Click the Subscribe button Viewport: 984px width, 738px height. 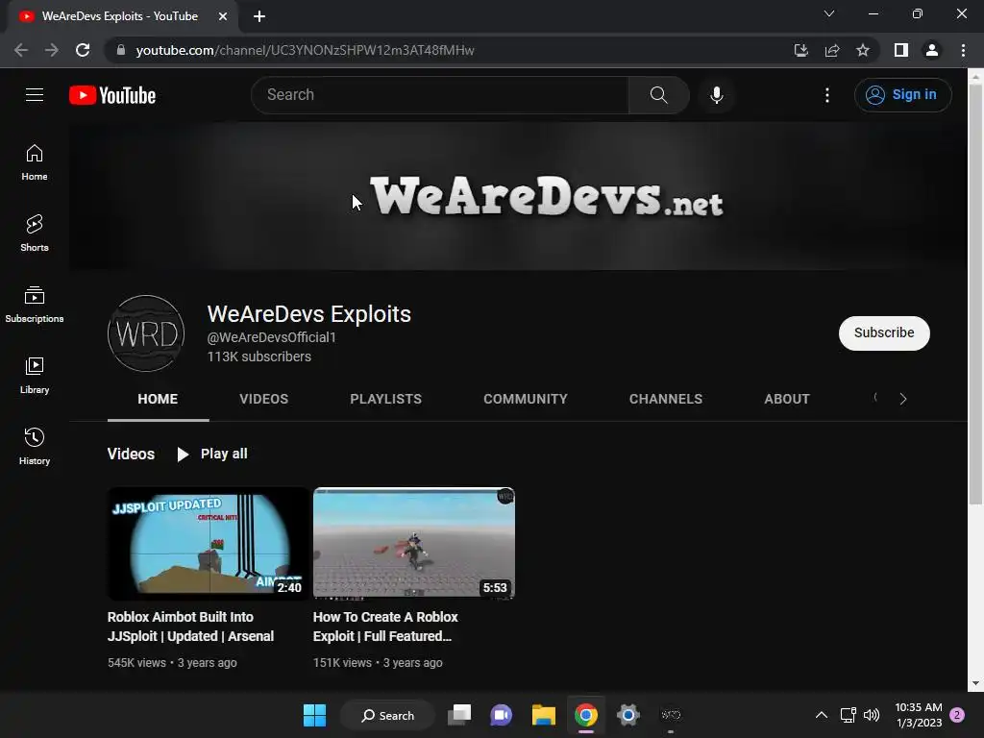tap(884, 332)
